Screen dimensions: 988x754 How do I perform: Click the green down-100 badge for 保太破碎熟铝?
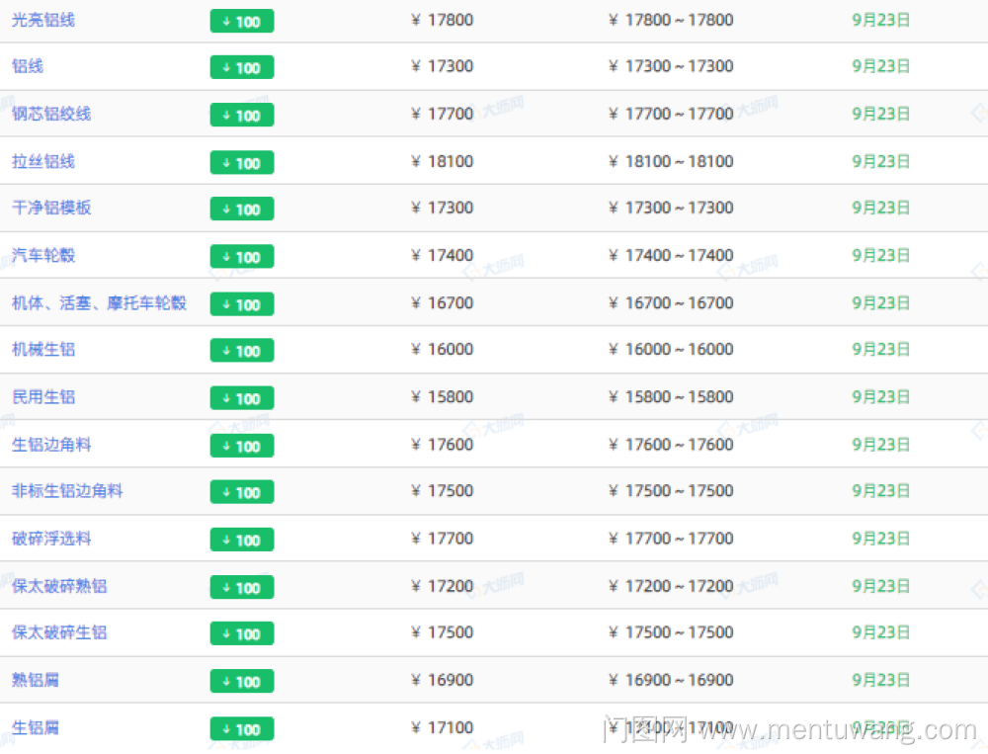tap(242, 587)
